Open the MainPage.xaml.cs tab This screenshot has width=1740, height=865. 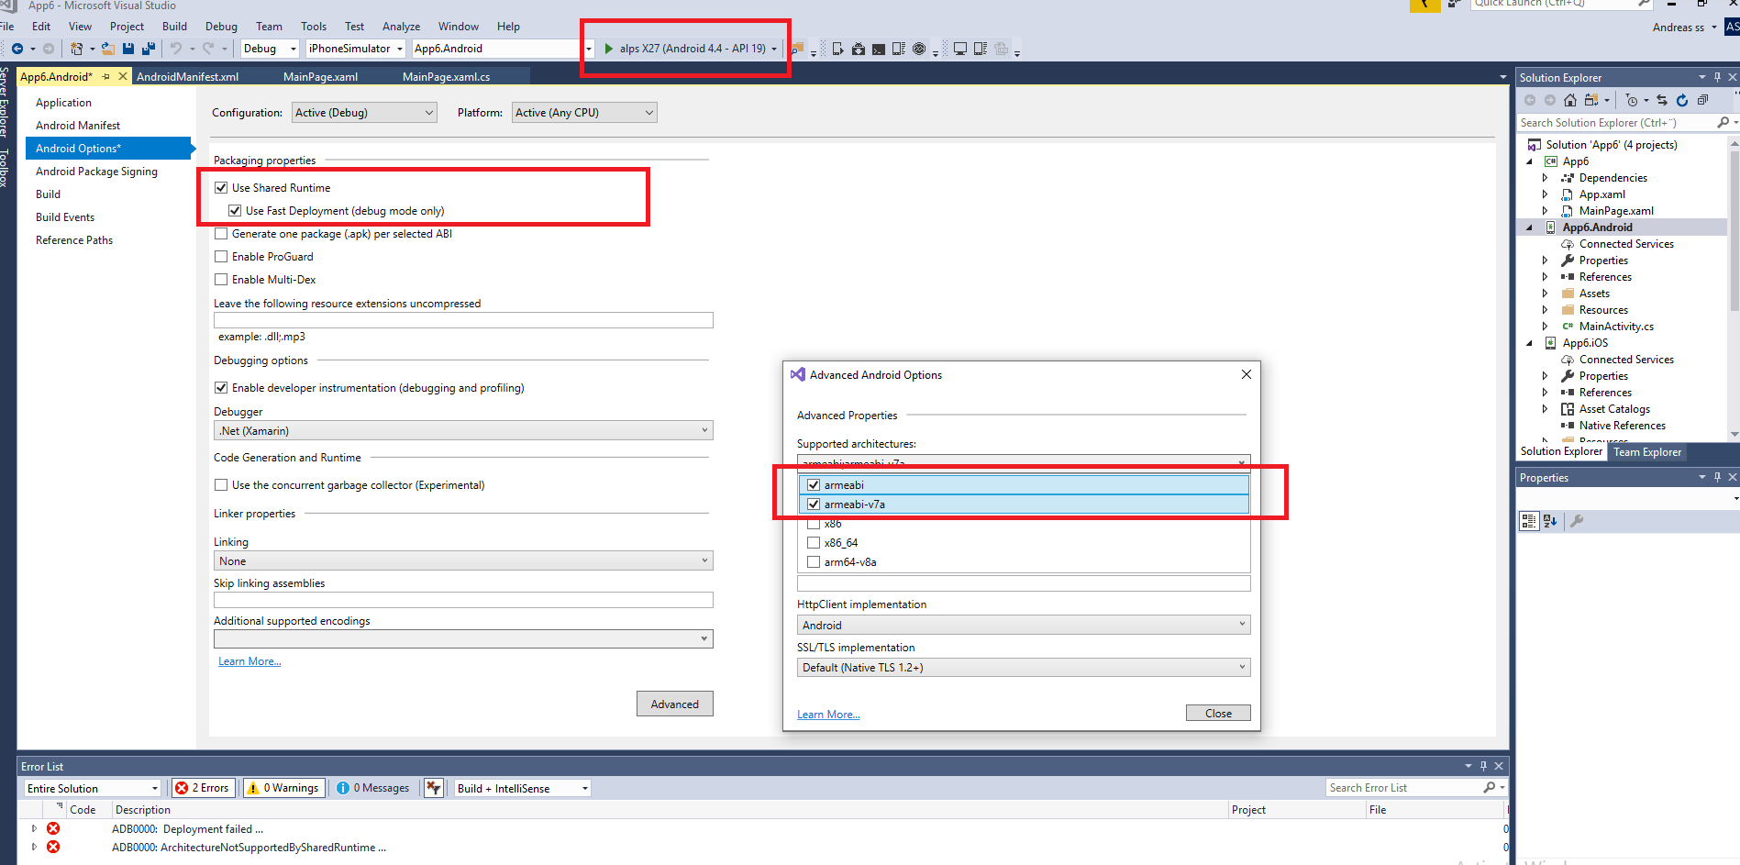446,76
